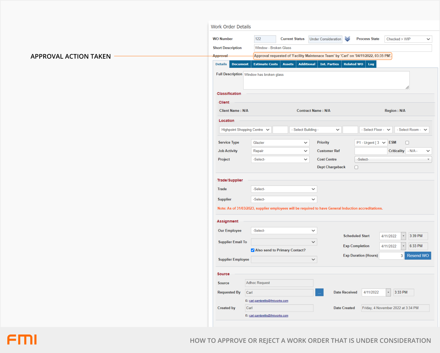Screen dimensions: 440x353
Task: Click the ellipsis lookup button beside Requested By
Action: [x=319, y=292]
